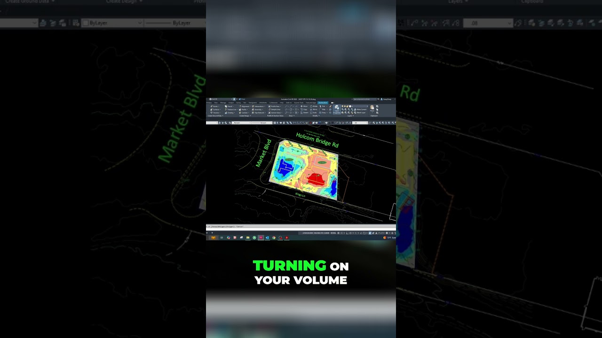Select the Grading tool
602x338 pixels.
click(230, 113)
